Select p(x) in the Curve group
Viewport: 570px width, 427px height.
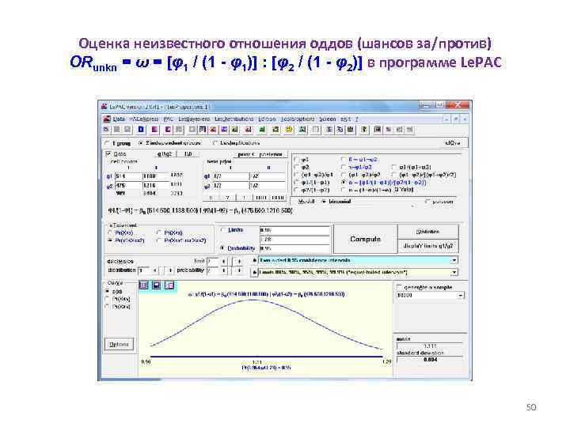(107, 291)
